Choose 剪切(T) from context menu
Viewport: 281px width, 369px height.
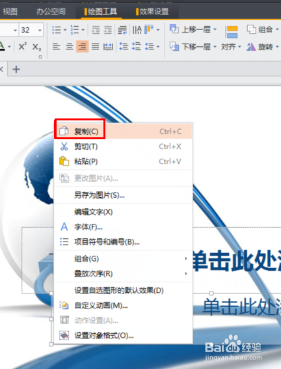[x=123, y=146]
